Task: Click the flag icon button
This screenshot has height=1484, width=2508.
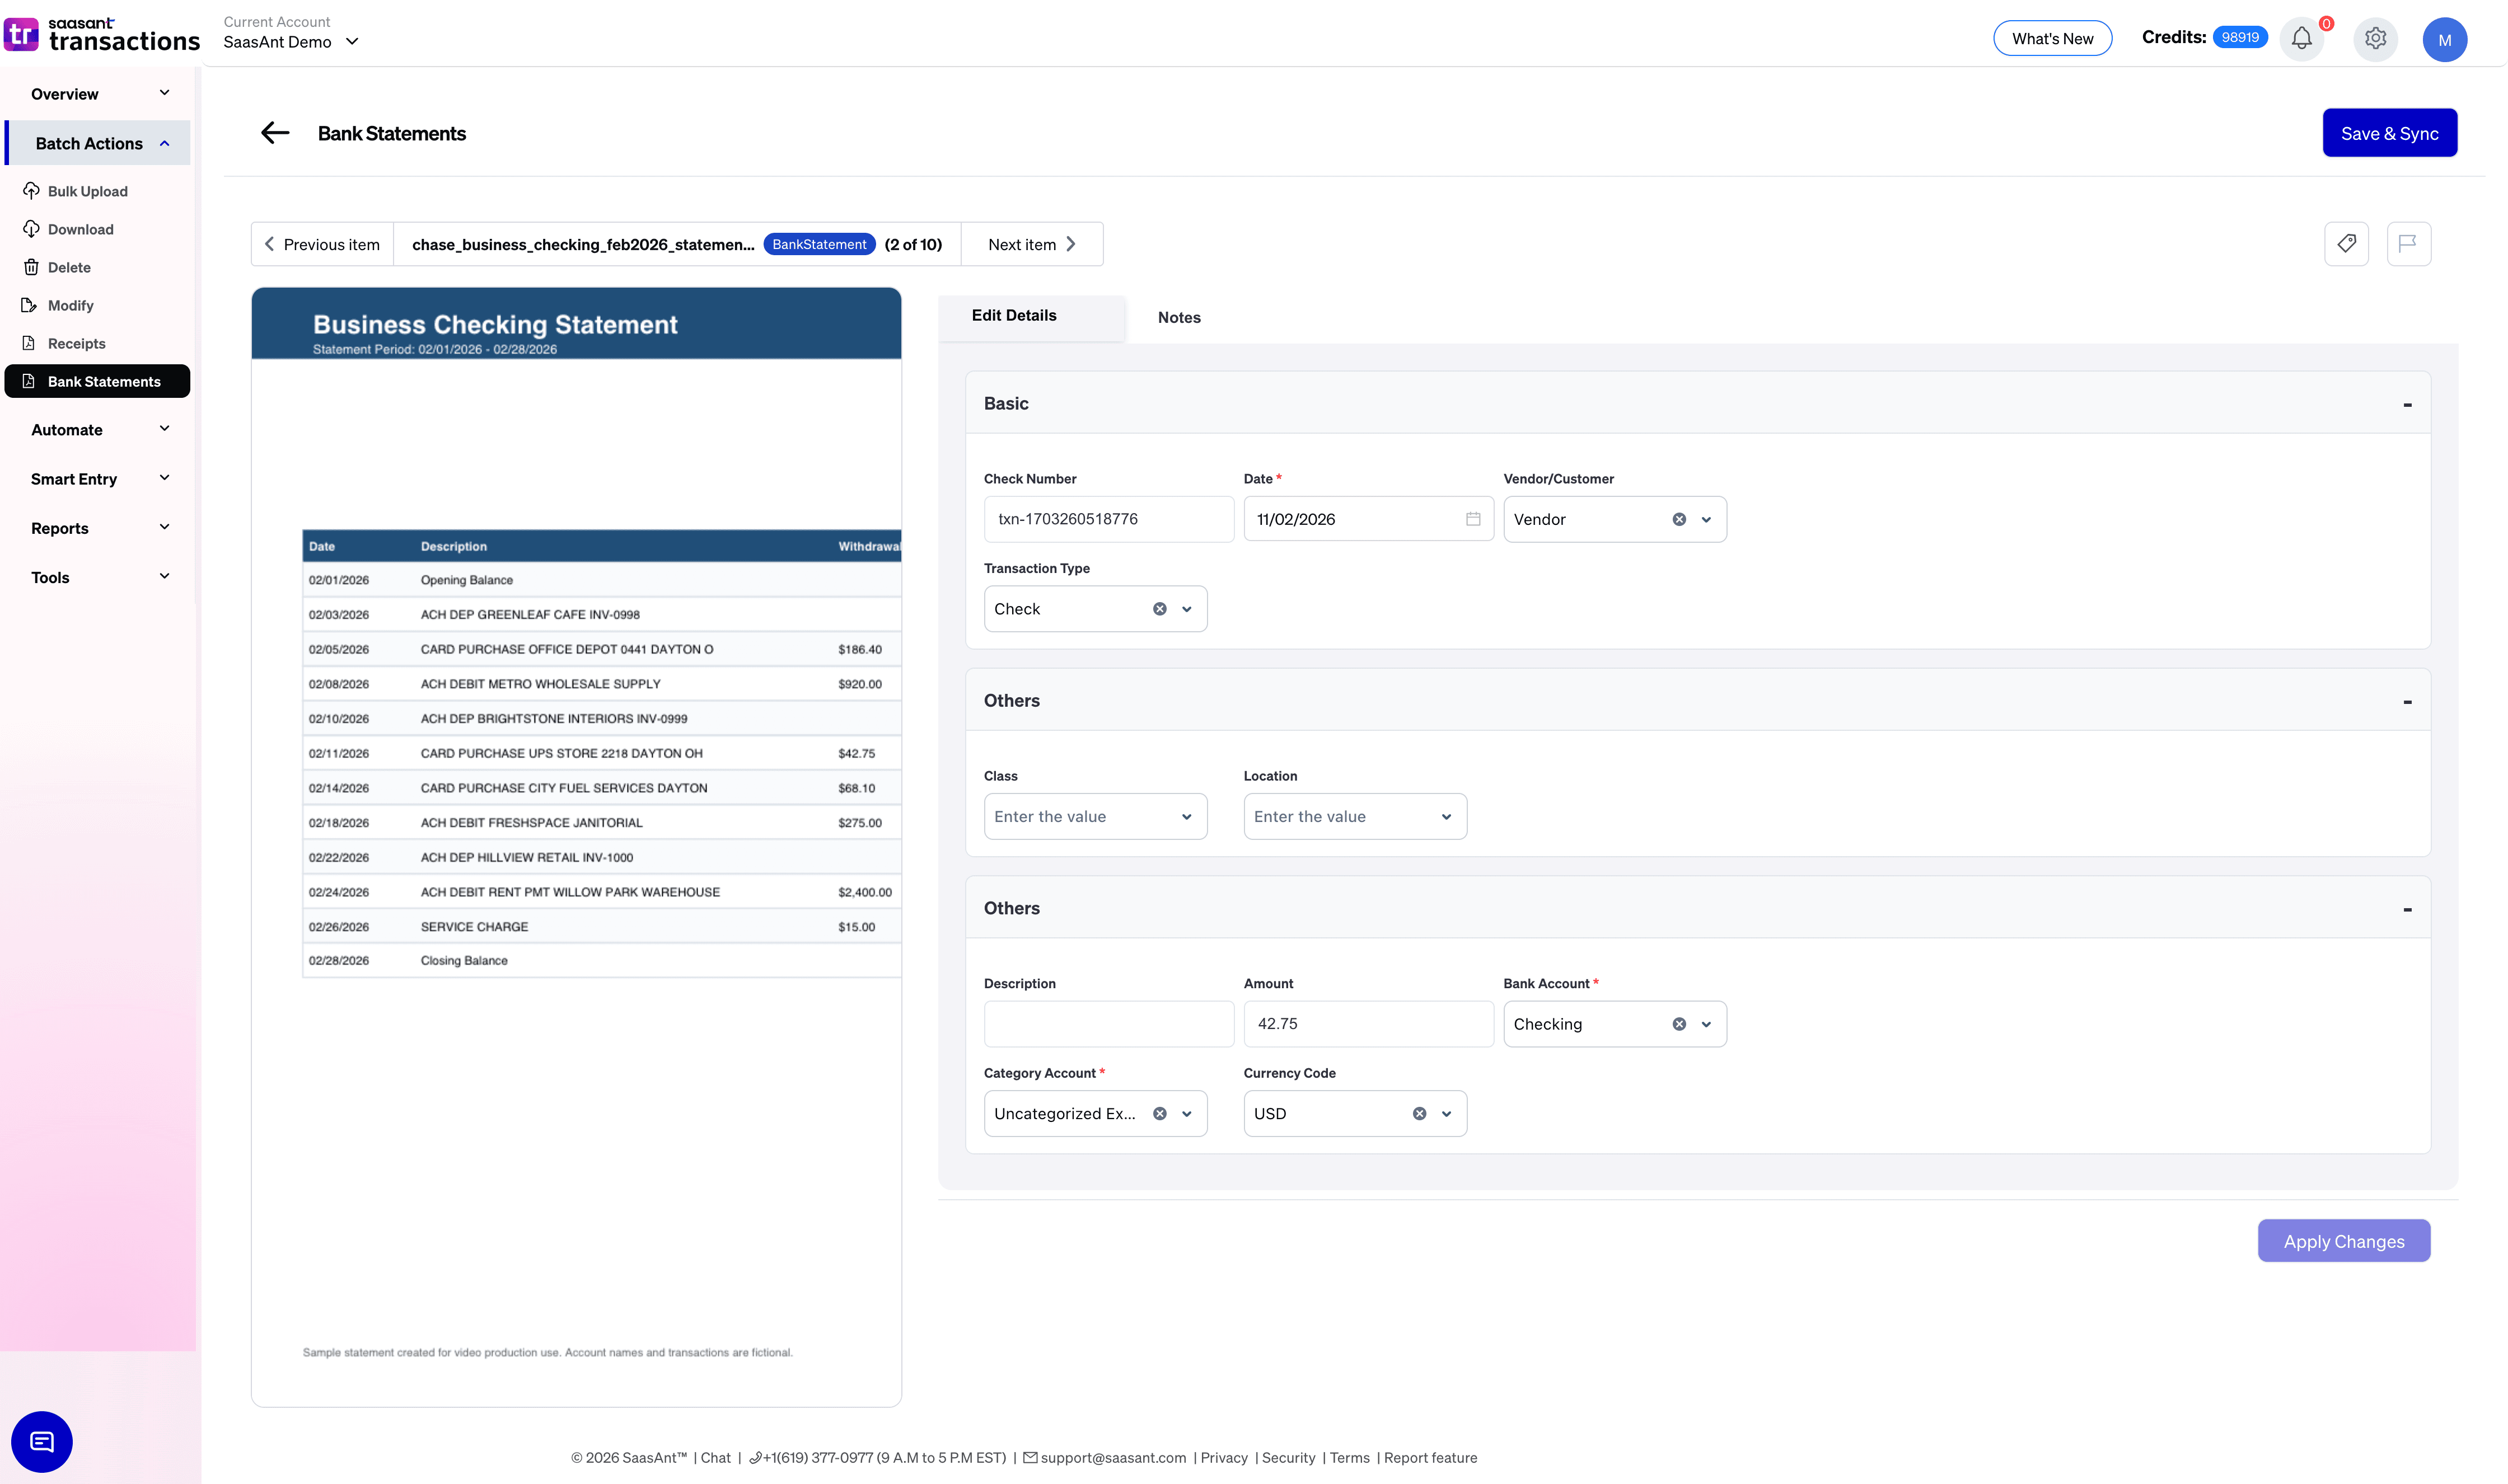Action: pos(2408,243)
